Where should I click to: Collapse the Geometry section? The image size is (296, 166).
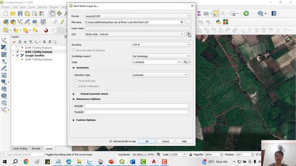74,68
